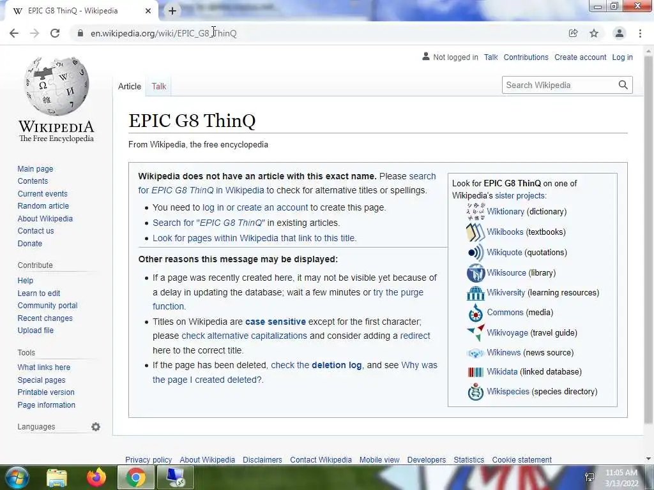Open the remote desktop taskbar item
The image size is (654, 490).
coord(175,477)
